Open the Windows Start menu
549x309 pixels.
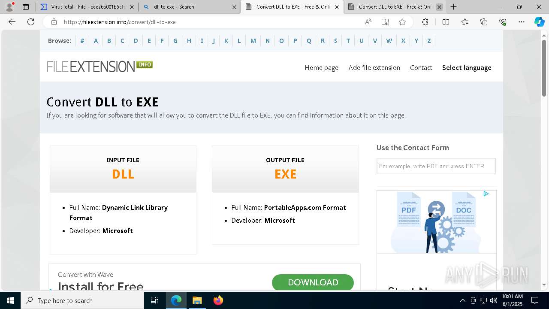pyautogui.click(x=10, y=300)
